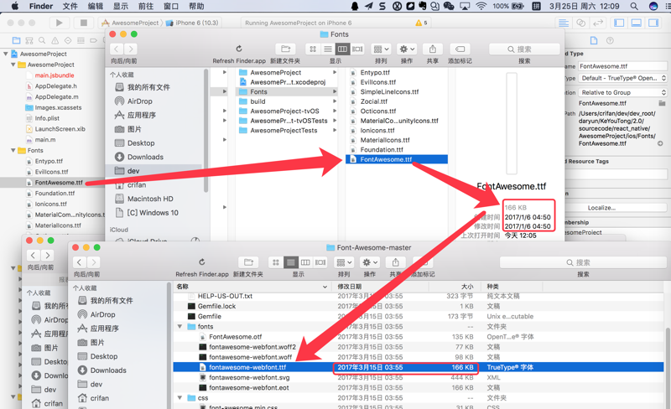
Task: Click the search field in the Fonts window
Action: click(524, 49)
